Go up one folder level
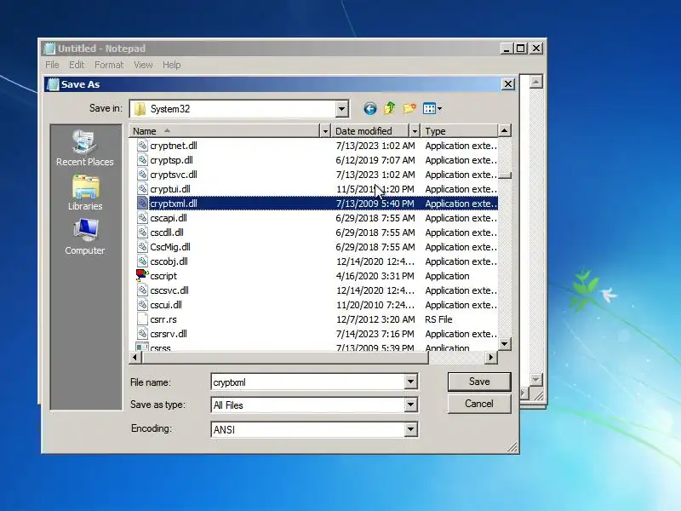 click(390, 108)
